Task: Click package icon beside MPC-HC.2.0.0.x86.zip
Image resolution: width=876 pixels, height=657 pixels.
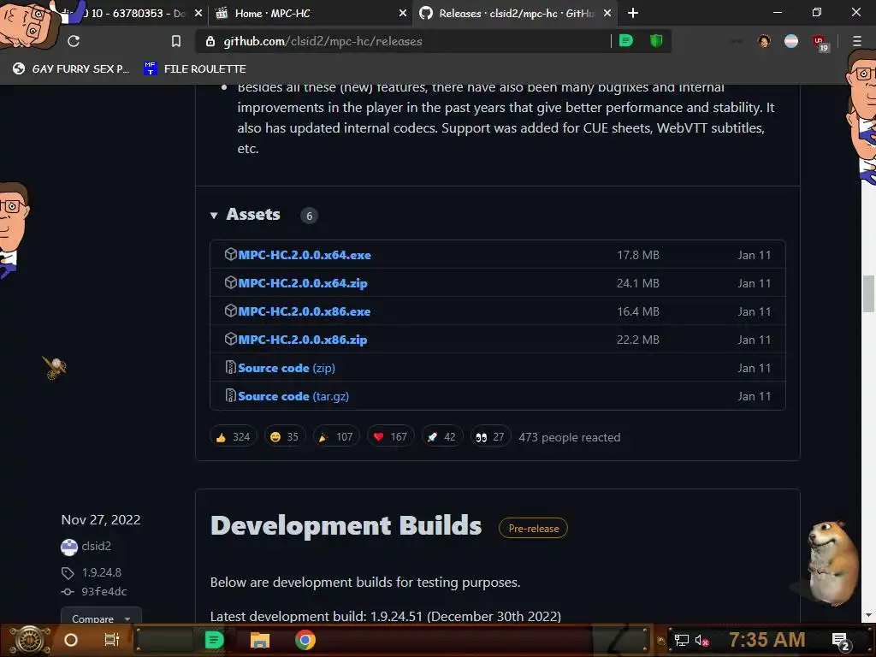Action: point(231,339)
